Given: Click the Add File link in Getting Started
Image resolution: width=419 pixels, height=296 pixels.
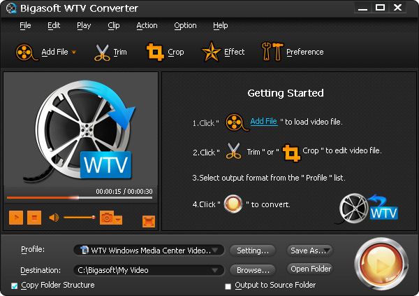Looking at the screenshot, I should pos(264,121).
